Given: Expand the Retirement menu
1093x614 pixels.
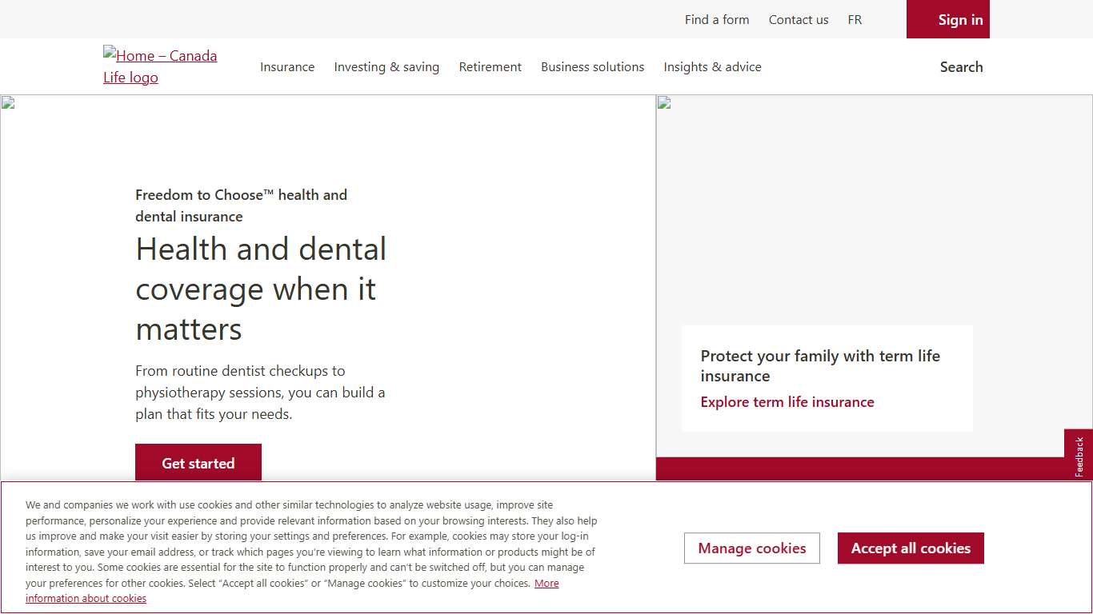Looking at the screenshot, I should (x=490, y=67).
